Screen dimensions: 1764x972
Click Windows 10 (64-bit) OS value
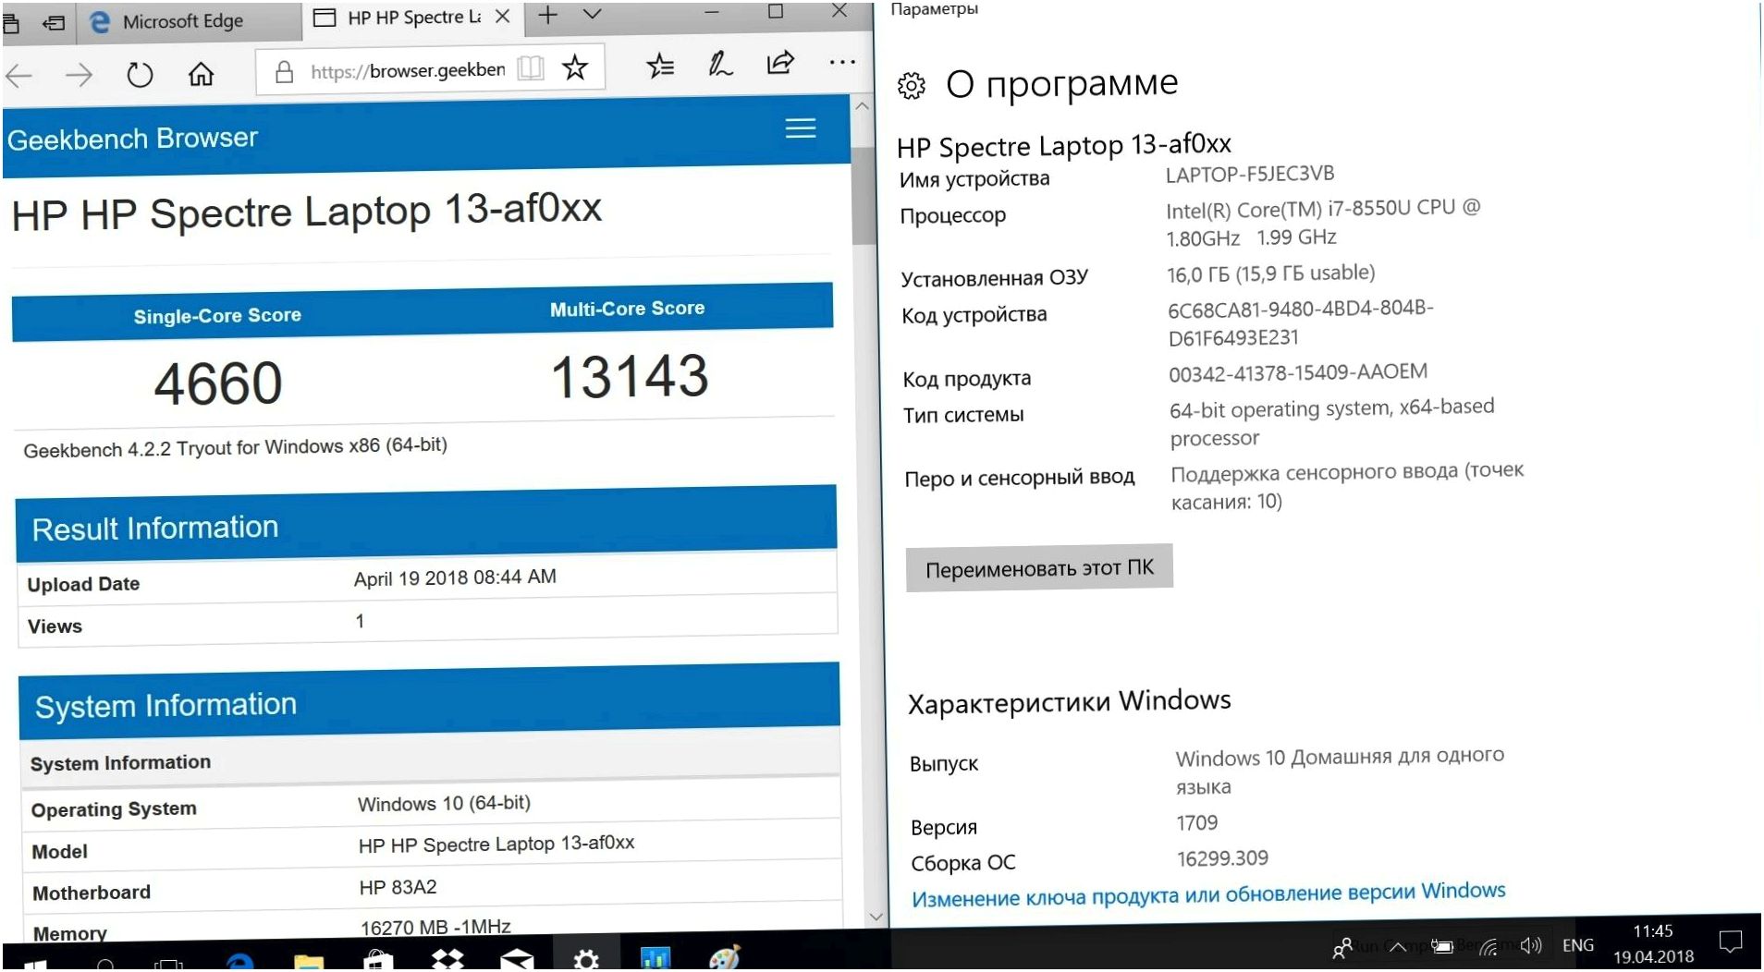click(444, 803)
